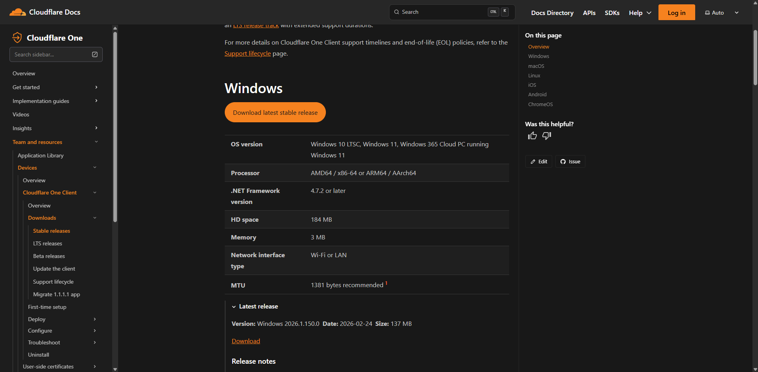Expand User-side certificates section
This screenshot has height=372, width=758.
(95, 366)
